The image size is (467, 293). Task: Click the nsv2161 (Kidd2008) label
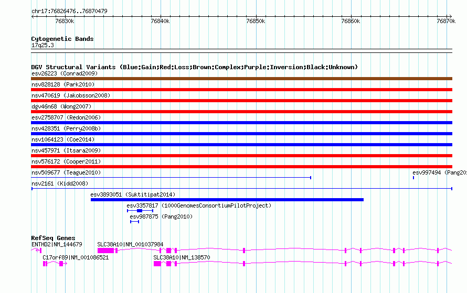tap(60, 183)
